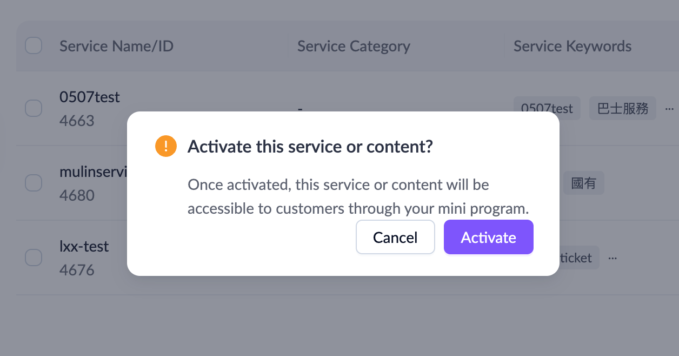Click the Service Name/ID column header
This screenshot has width=679, height=356.
(x=116, y=46)
